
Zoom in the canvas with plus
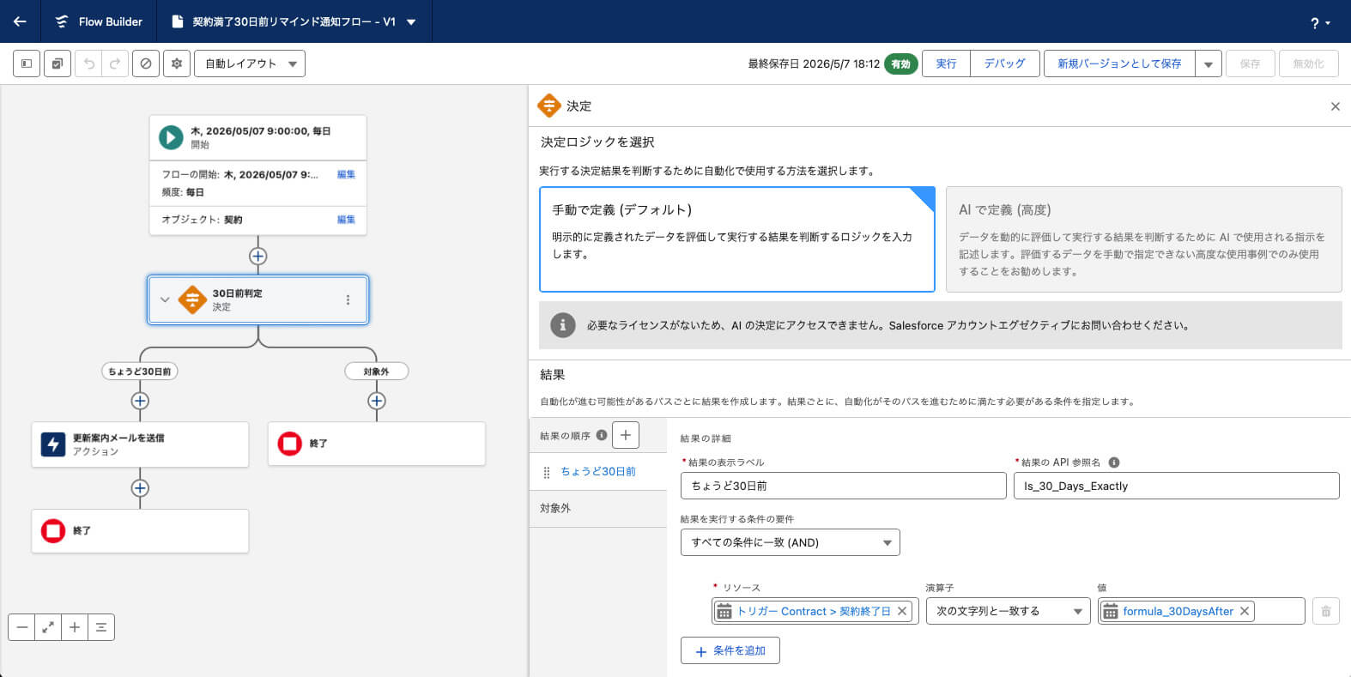click(75, 627)
